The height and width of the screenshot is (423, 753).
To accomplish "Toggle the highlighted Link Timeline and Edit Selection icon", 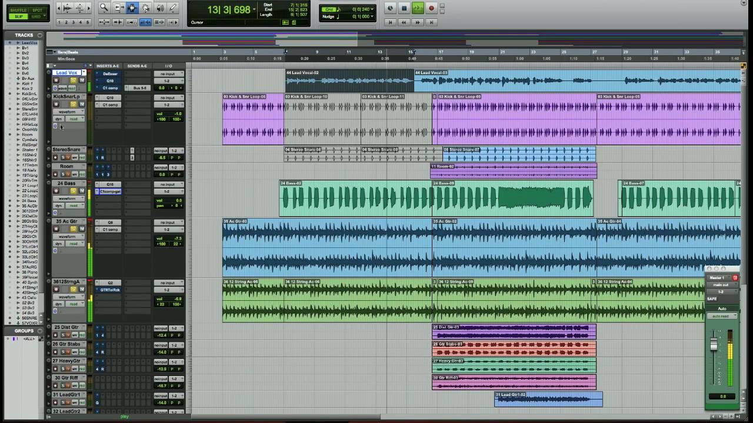I will [x=145, y=22].
